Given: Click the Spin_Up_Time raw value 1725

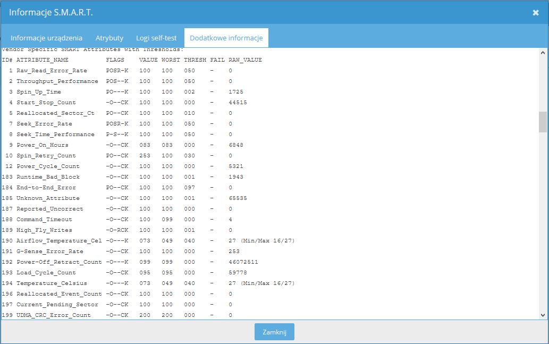Looking at the screenshot, I should (236, 92).
